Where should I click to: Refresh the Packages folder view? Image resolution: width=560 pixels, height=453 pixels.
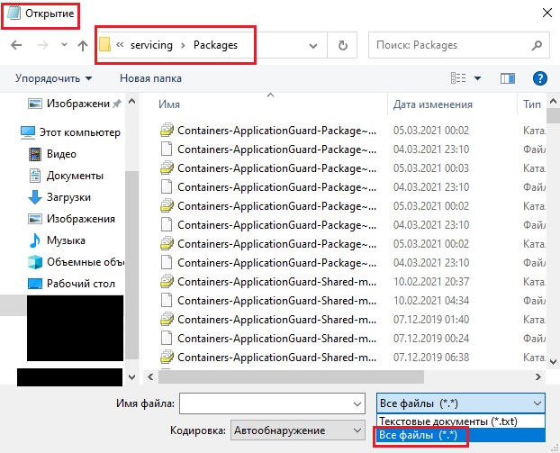342,45
